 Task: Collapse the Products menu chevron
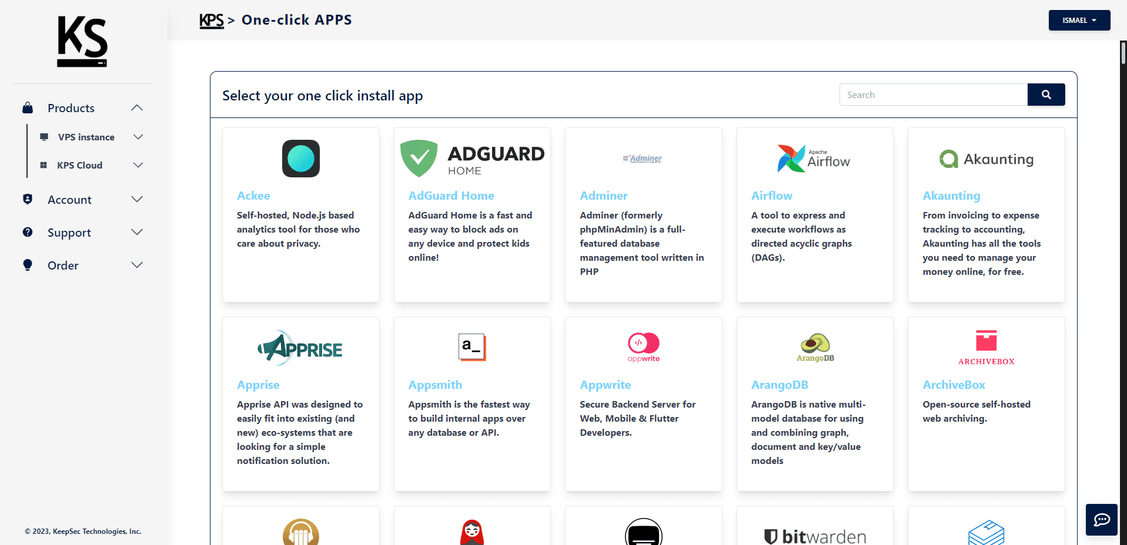(137, 107)
